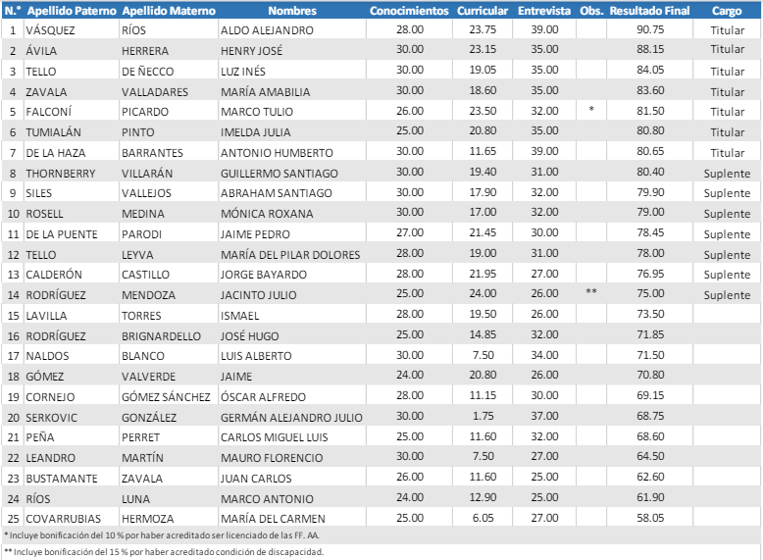Select the surname cell 'ROSELL'
This screenshot has width=763, height=560.
click(44, 214)
